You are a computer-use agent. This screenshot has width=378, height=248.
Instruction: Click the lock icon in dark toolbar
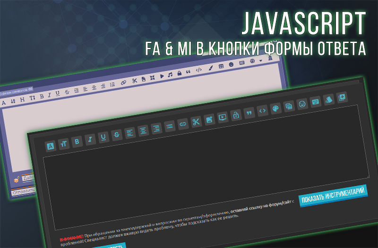236,115
